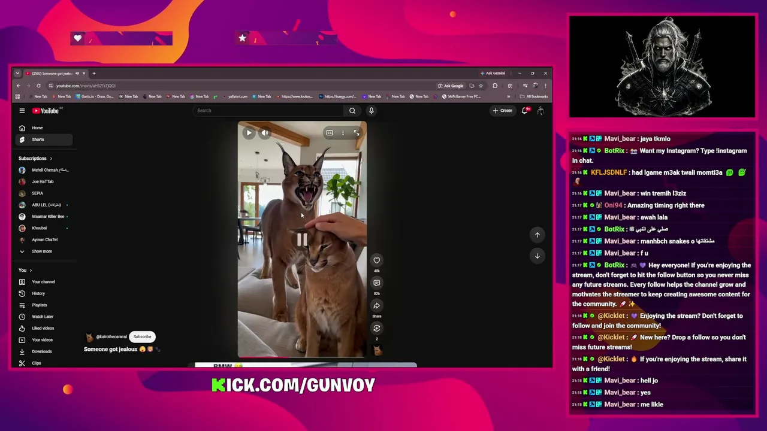Toggle closed captions on the Short
Screen dimensions: 767x431
[x=330, y=133]
